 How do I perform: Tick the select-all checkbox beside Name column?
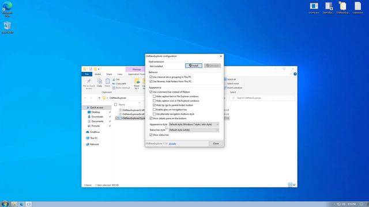(115, 105)
